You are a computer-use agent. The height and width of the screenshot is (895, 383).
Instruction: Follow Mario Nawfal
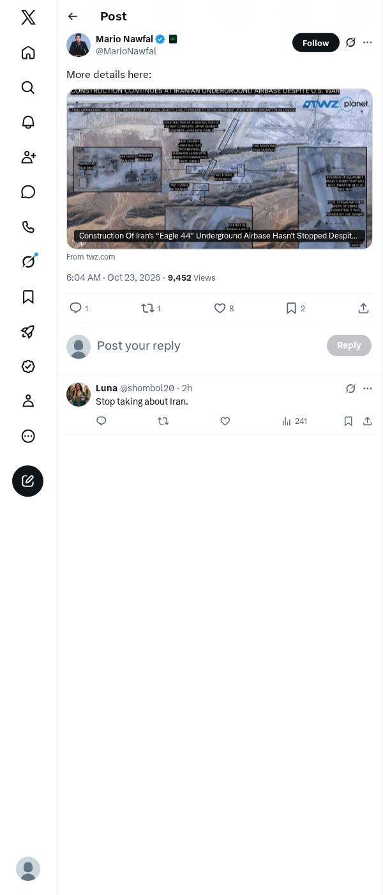(x=316, y=43)
